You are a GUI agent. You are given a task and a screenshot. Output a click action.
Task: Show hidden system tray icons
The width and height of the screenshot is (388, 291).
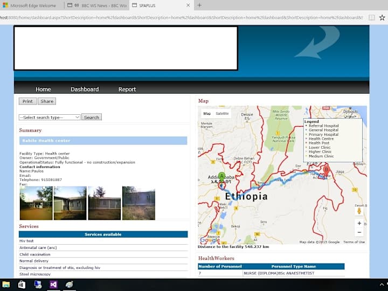click(382, 285)
